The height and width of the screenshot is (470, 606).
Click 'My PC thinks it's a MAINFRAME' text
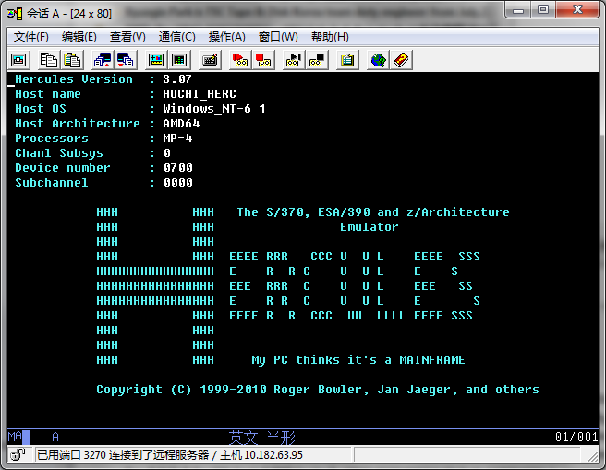point(358,360)
